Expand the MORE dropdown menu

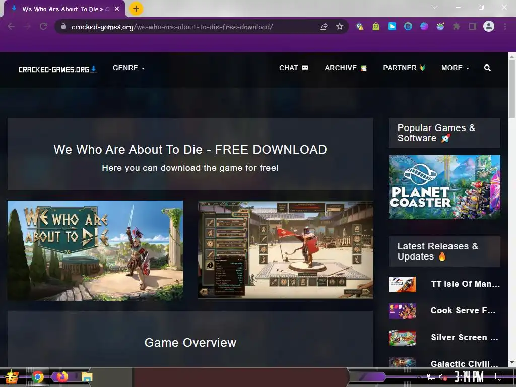coord(455,68)
